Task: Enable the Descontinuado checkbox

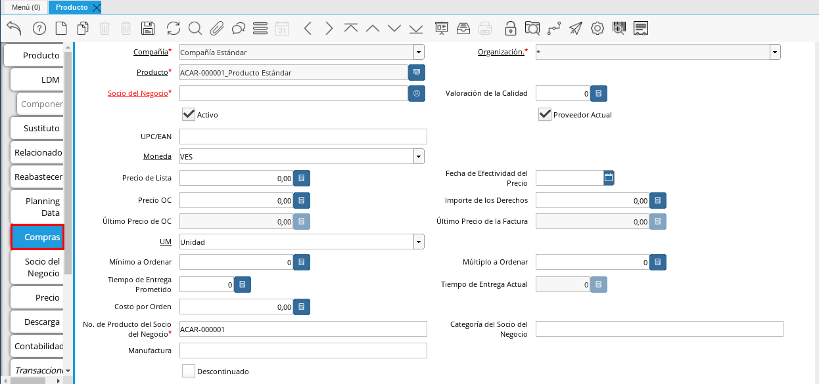Action: [189, 371]
